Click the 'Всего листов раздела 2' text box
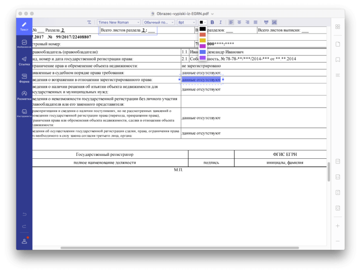Screen dimensions: 361x273 pos(128,31)
